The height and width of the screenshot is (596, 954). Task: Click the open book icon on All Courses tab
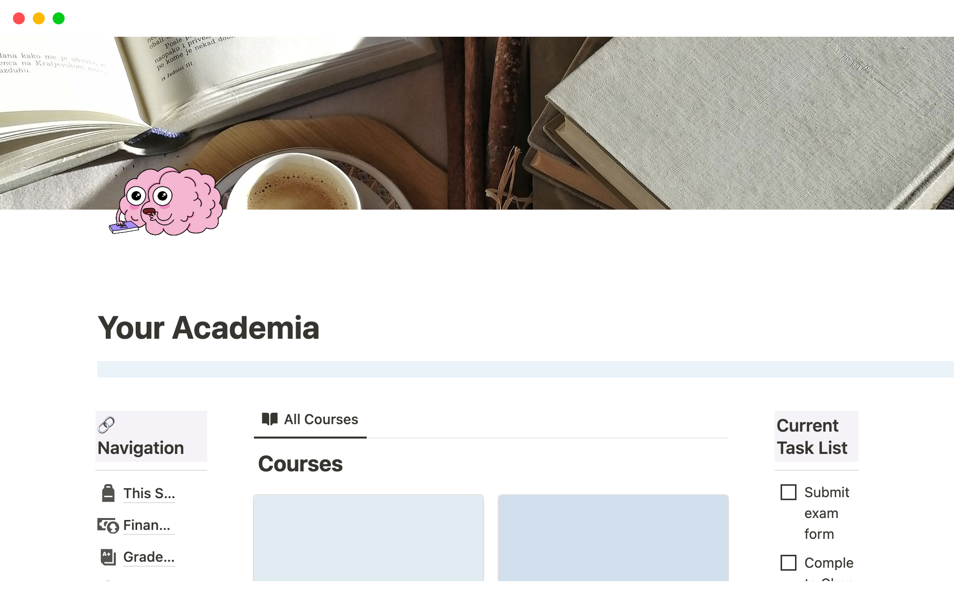[270, 419]
